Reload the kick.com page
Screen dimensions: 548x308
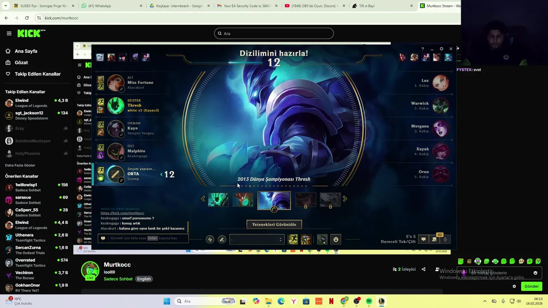(27, 18)
